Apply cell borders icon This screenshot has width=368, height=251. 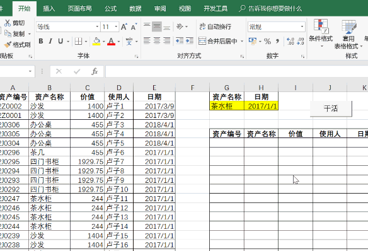[78, 42]
